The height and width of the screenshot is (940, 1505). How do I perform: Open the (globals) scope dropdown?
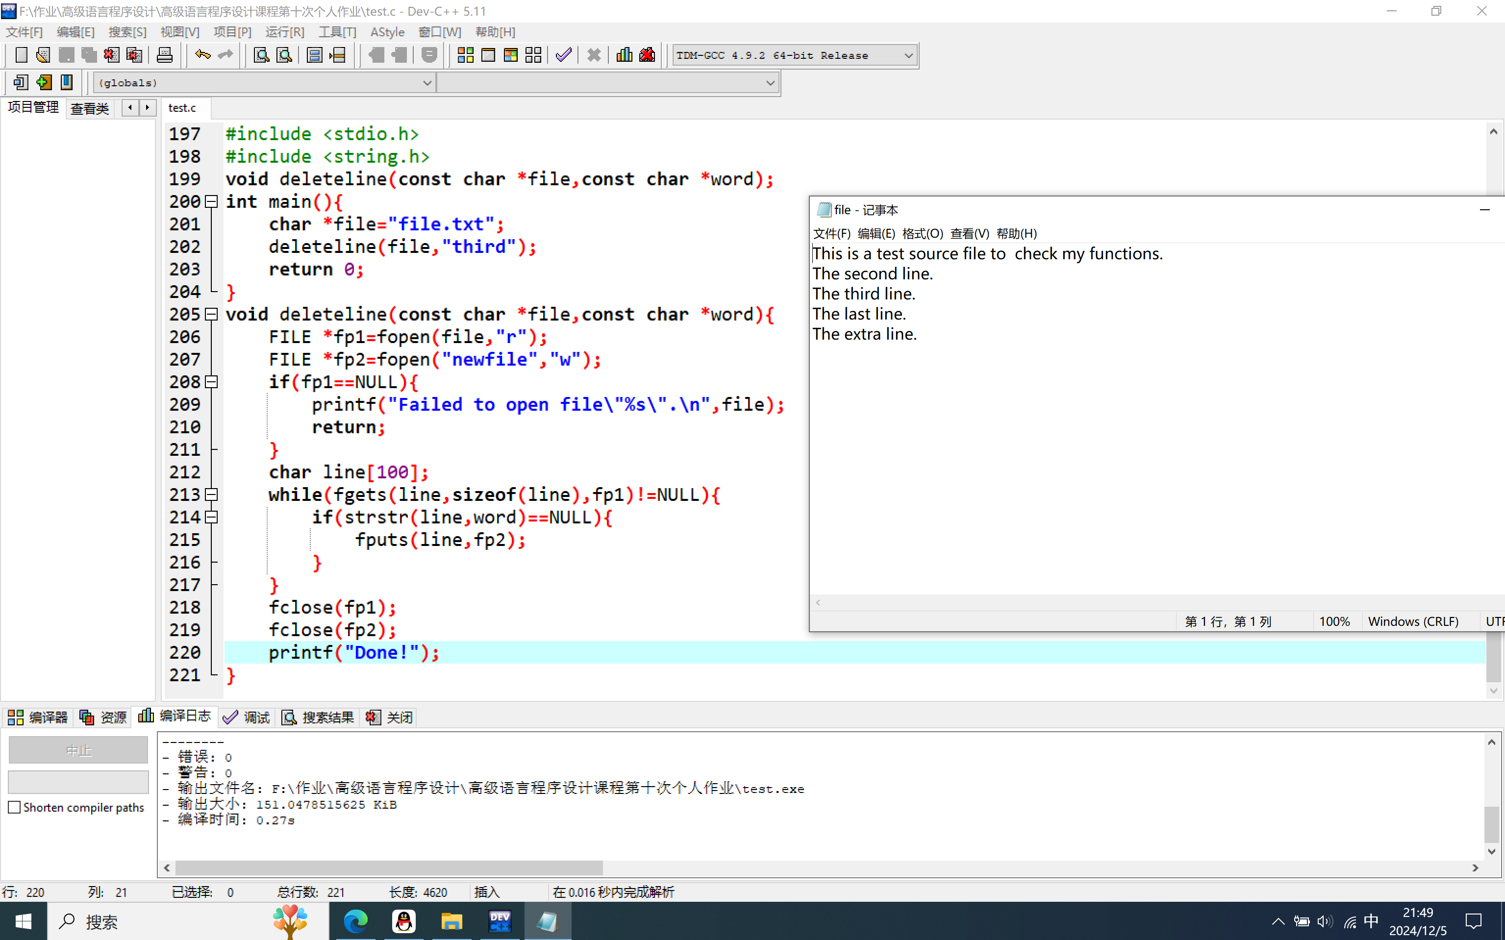point(426,83)
